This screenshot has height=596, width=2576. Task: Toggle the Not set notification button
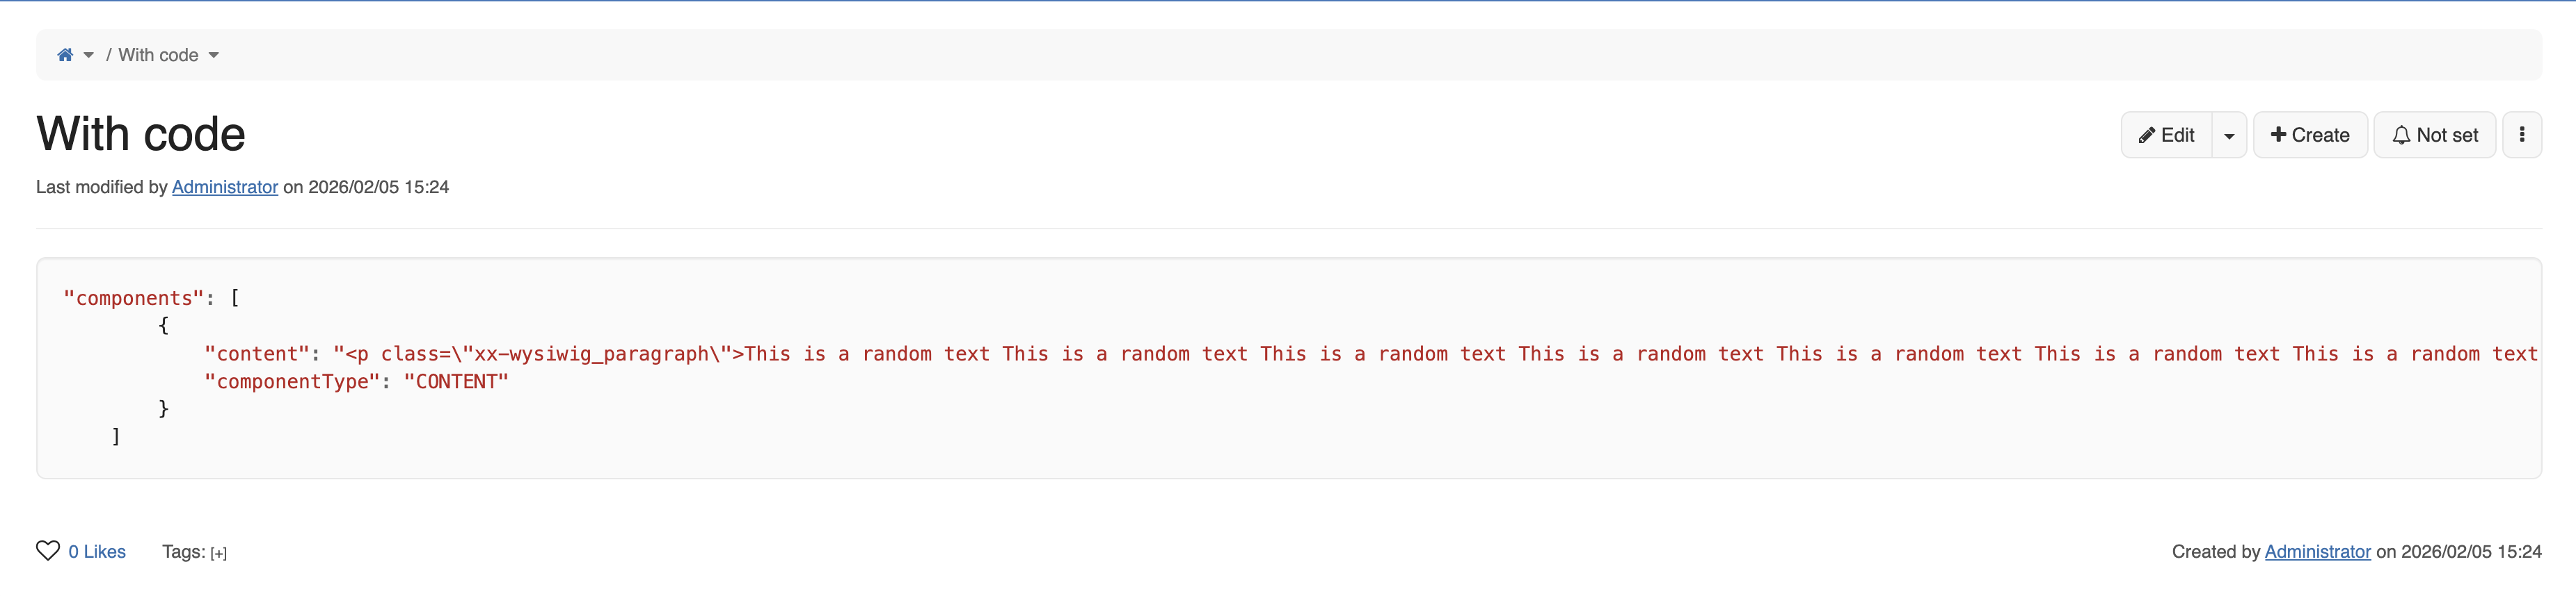coord(2435,135)
